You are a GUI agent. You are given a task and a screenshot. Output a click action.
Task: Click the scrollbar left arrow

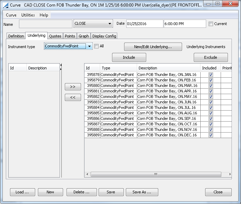click(x=87, y=174)
